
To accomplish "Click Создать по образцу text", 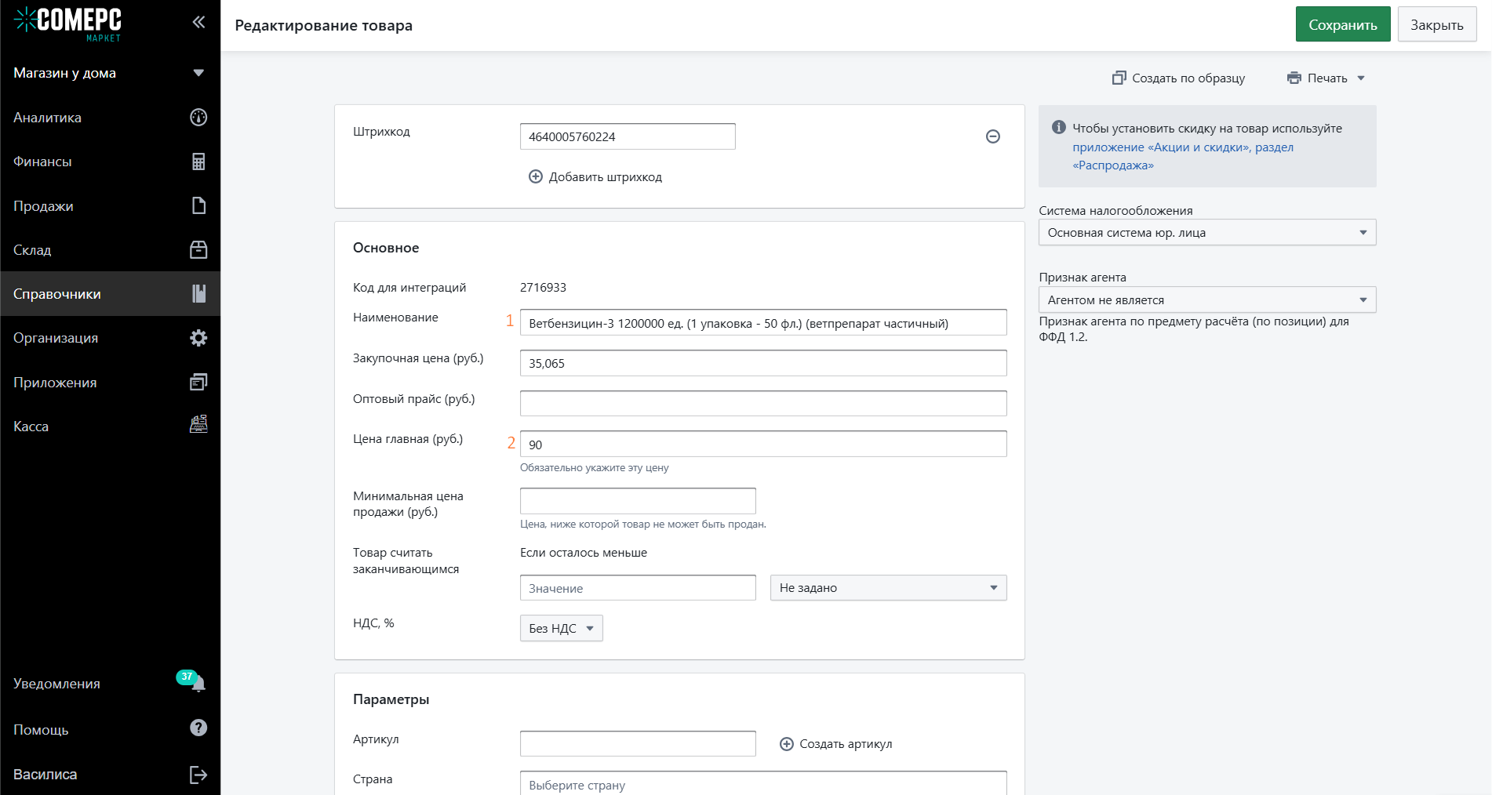I will point(1188,78).
